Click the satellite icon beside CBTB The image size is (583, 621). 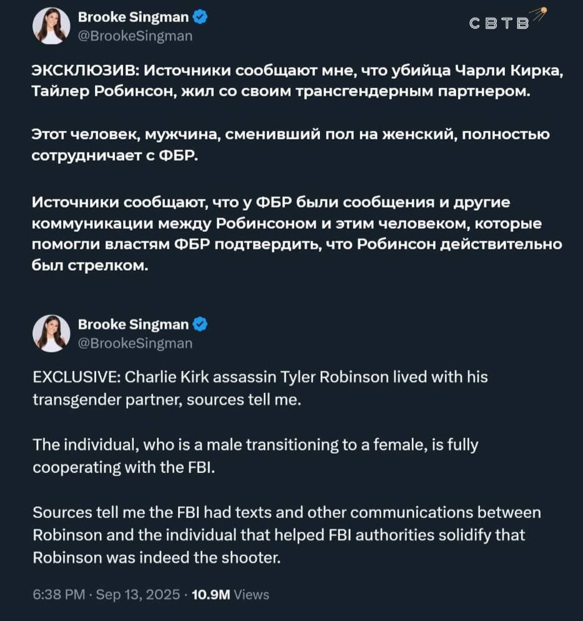538,14
